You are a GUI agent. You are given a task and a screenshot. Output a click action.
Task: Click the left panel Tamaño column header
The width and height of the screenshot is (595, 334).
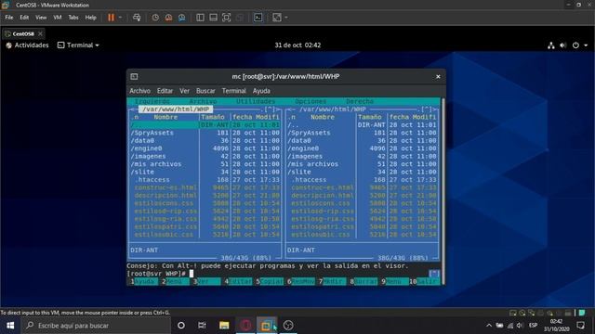point(213,117)
